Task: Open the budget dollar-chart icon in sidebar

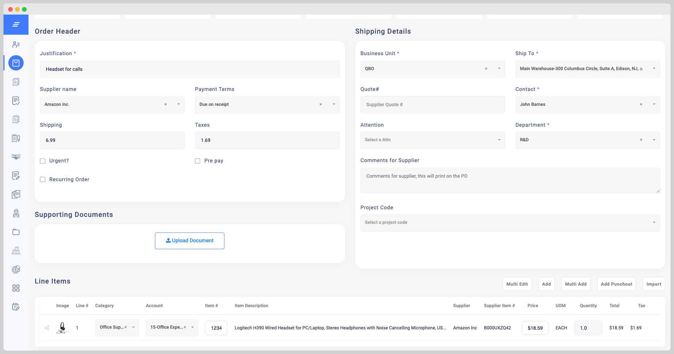Action: pos(16,269)
